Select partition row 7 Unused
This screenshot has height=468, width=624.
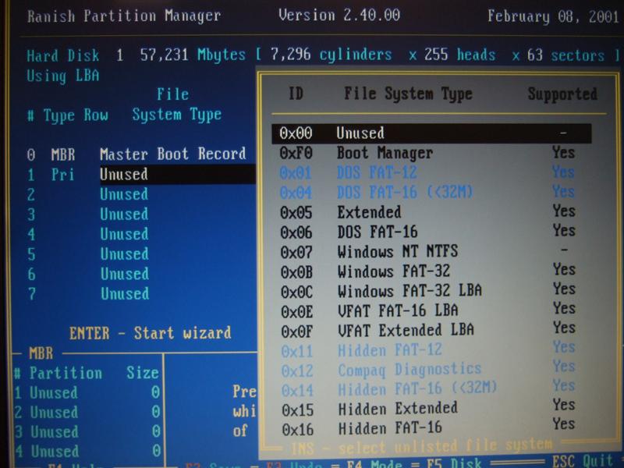88,294
